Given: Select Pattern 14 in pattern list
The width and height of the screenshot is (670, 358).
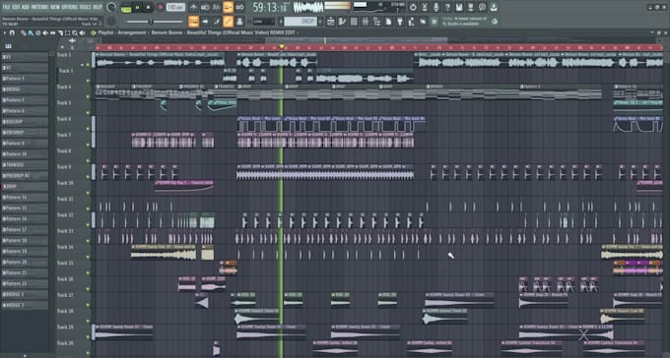Looking at the screenshot, I should click(x=25, y=198).
